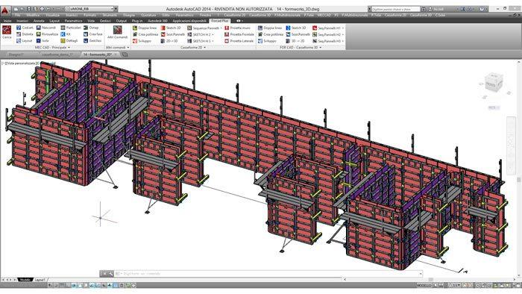
Task: Click Crea polilinea in Casseforme 3D panel
Action: coord(270,34)
